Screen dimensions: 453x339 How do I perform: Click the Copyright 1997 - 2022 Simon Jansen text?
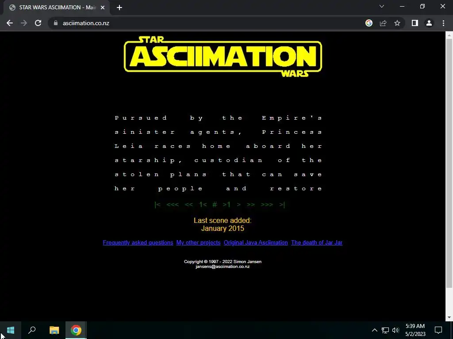[223, 261]
